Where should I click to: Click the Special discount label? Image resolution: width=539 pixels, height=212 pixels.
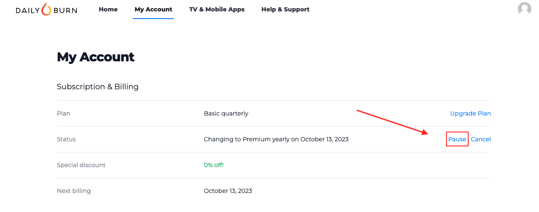(x=81, y=165)
